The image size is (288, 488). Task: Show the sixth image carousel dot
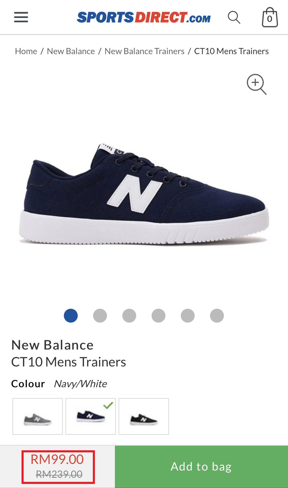pyautogui.click(x=217, y=315)
